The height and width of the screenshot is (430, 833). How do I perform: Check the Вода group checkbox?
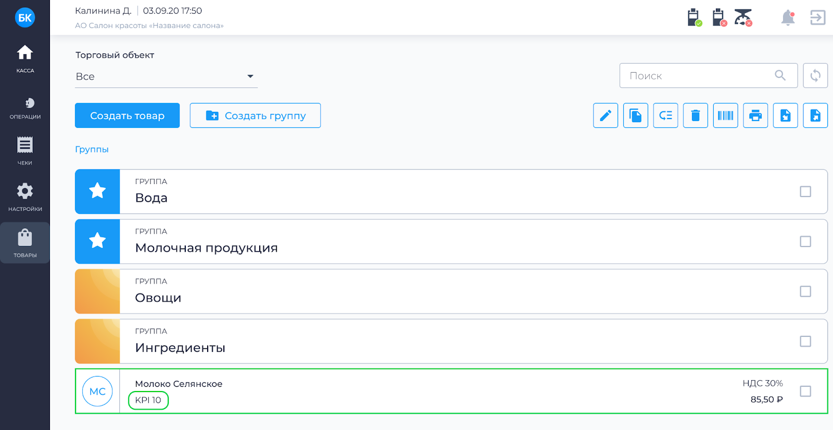tap(805, 192)
